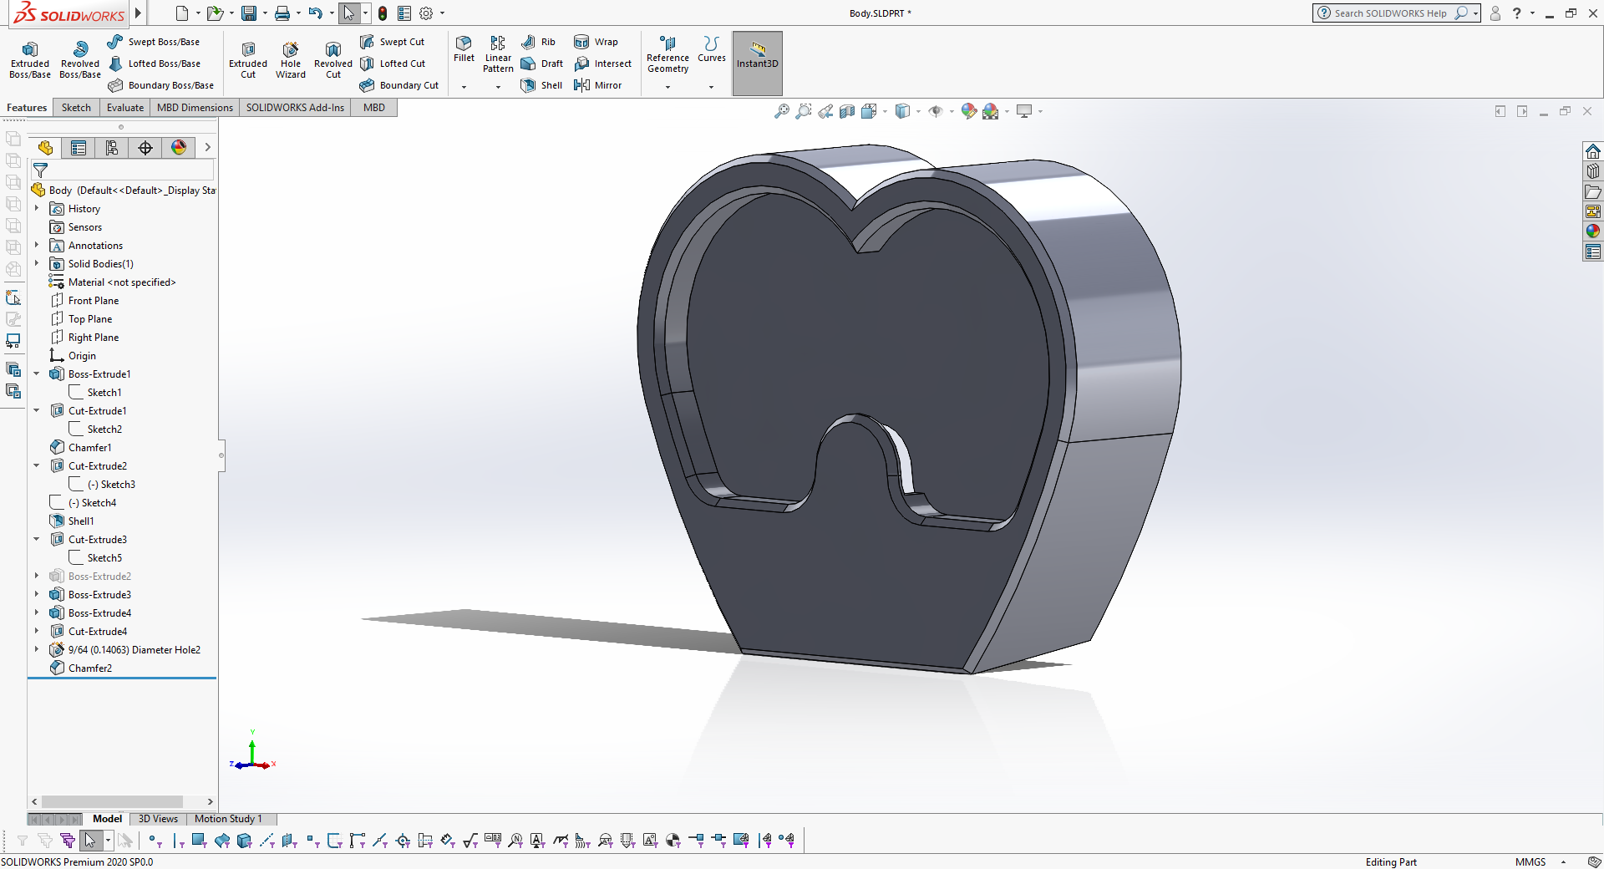
Task: Select the Revolved Cut tool
Action: tap(333, 60)
